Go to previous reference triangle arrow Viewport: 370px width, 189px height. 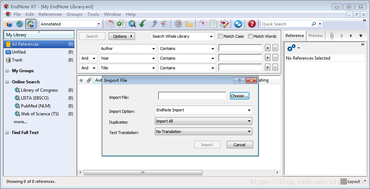(341, 36)
